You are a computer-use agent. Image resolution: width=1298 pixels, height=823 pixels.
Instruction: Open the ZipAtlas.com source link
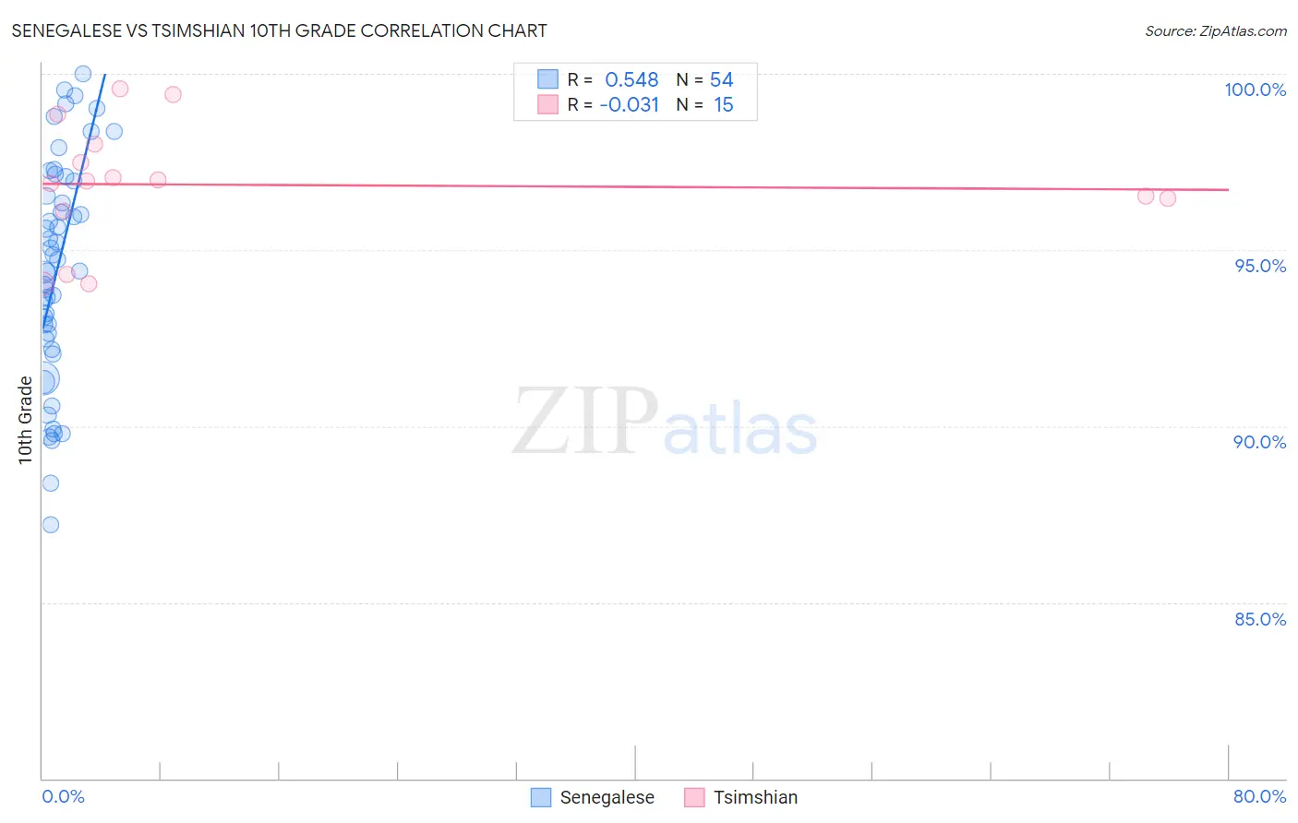tap(1216, 31)
